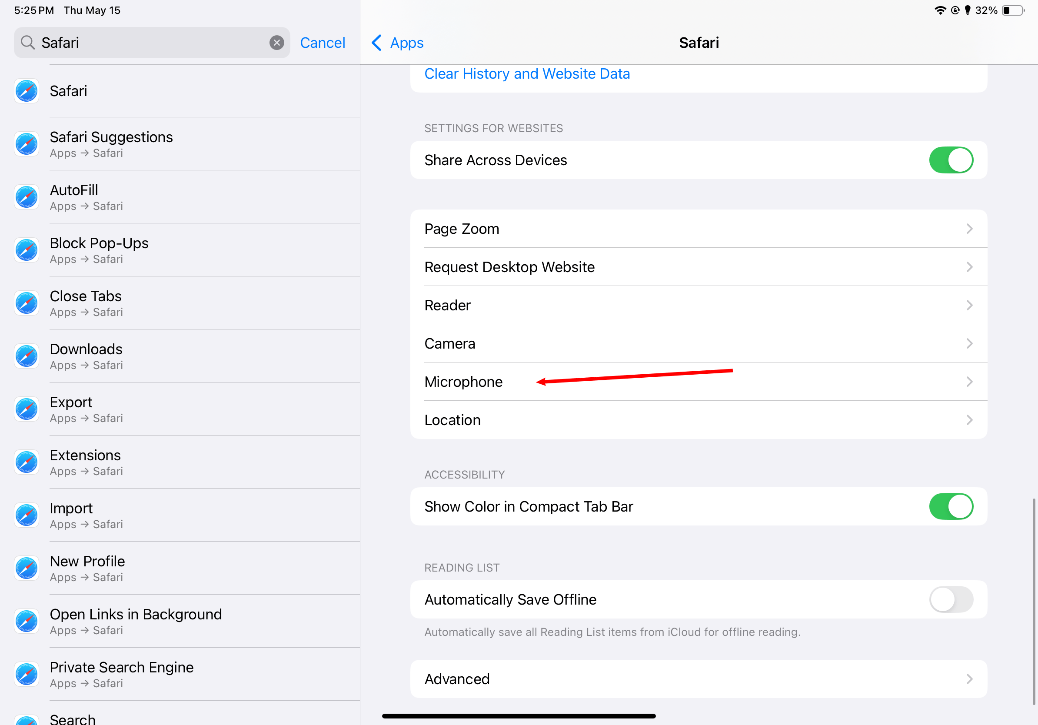Viewport: 1038px width, 725px height.
Task: Clear the Safari search text with X icon
Action: click(277, 43)
